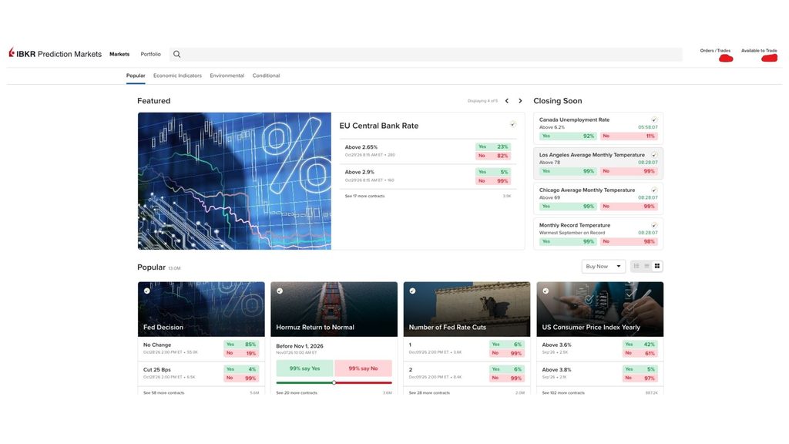Toggle watch icon on Los Angeles Temperature
Viewport: 789px width, 444px height.
coord(654,155)
